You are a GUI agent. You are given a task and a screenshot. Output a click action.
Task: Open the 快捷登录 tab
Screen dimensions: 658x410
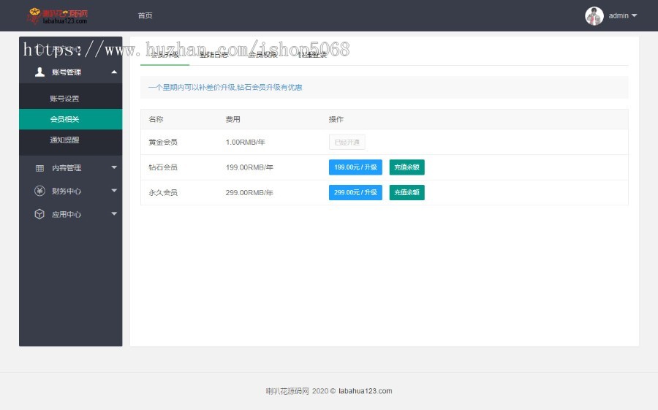click(x=312, y=55)
